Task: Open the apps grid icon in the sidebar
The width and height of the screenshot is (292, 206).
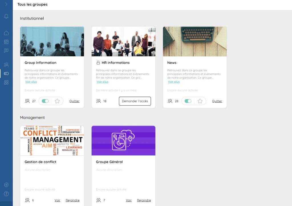Action: 6,83
